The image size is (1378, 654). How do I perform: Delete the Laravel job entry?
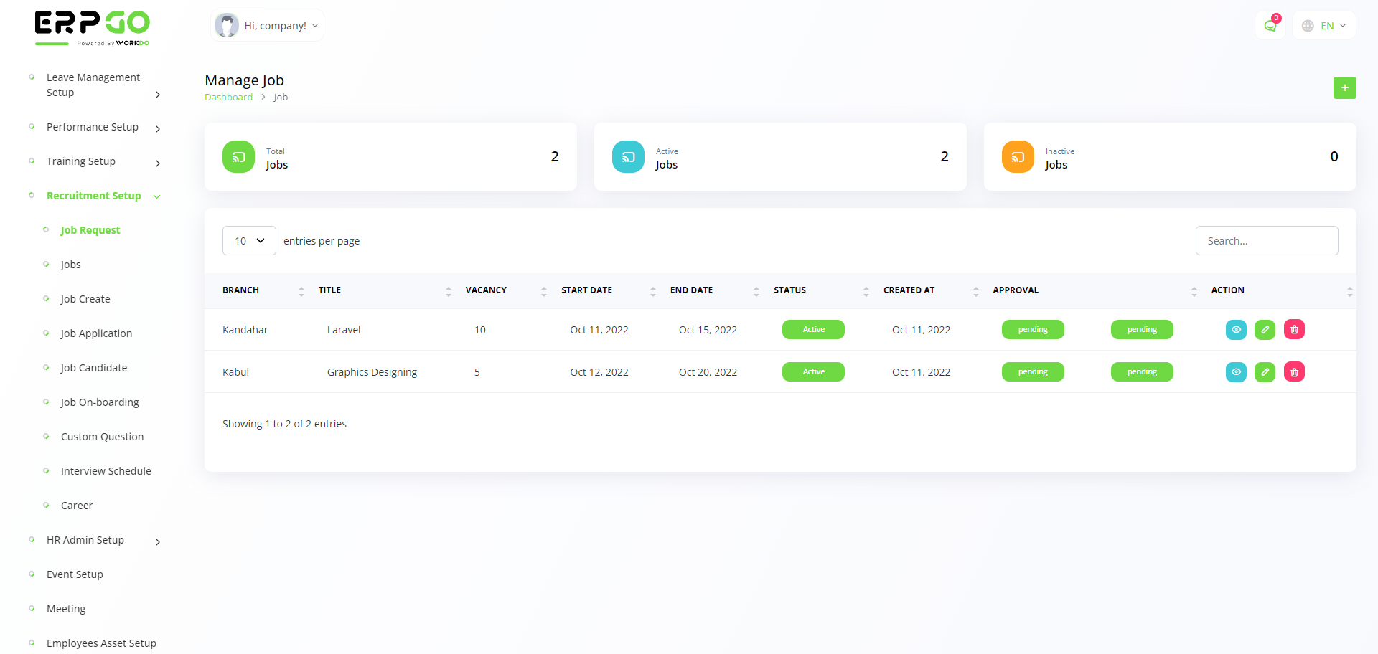pos(1294,330)
